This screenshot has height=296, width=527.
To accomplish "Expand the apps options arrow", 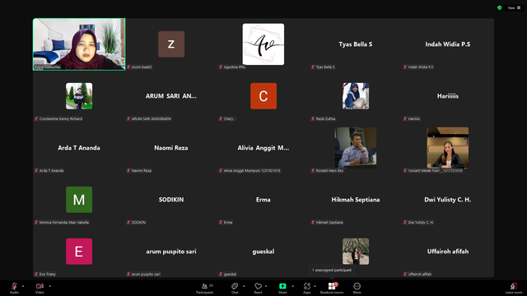I will click(315, 286).
